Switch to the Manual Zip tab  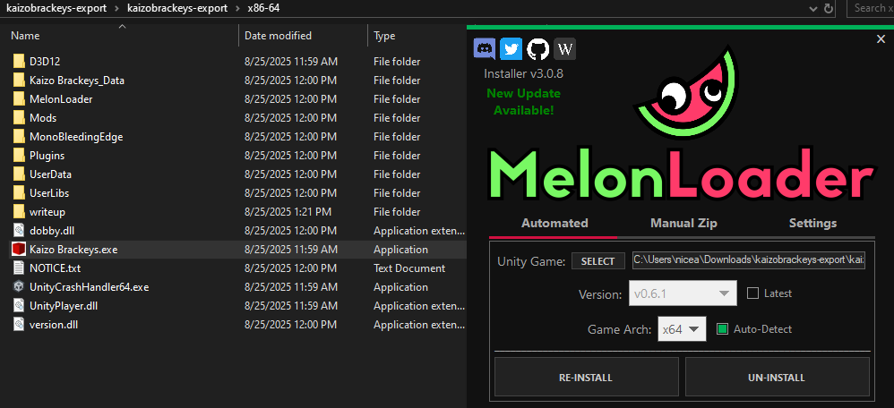(x=683, y=224)
